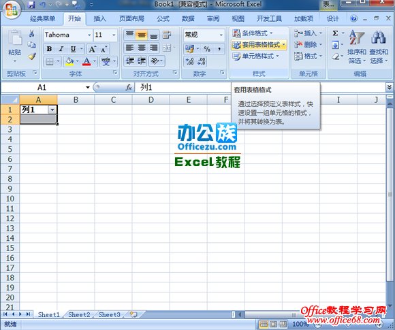Image resolution: width=395 pixels, height=330 pixels.
Task: Click the Cut scissors icon
Action: click(31, 33)
